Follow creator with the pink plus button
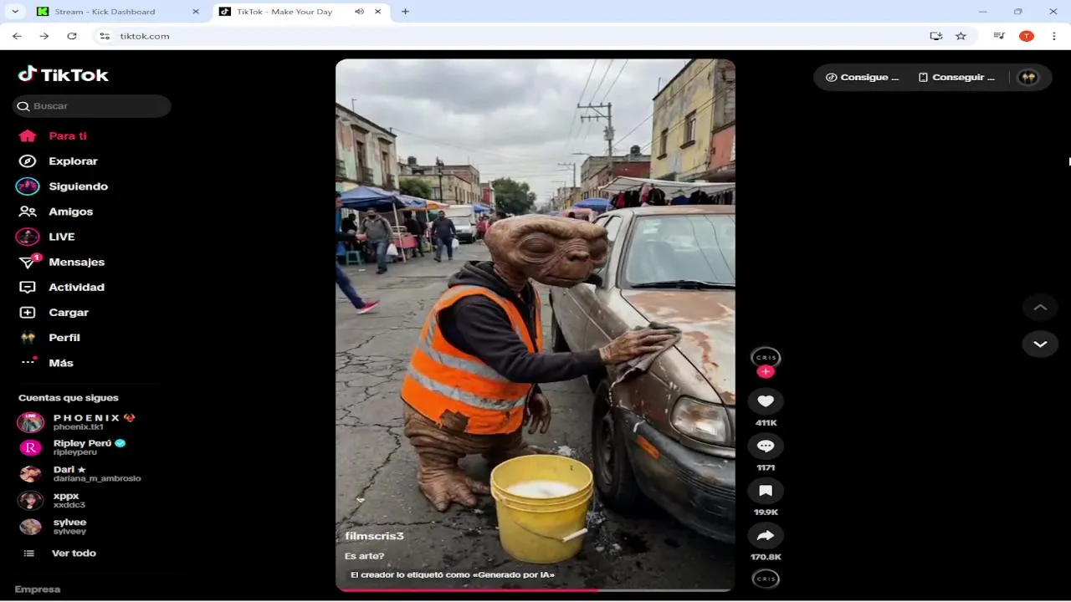The height and width of the screenshot is (602, 1071). pos(766,372)
